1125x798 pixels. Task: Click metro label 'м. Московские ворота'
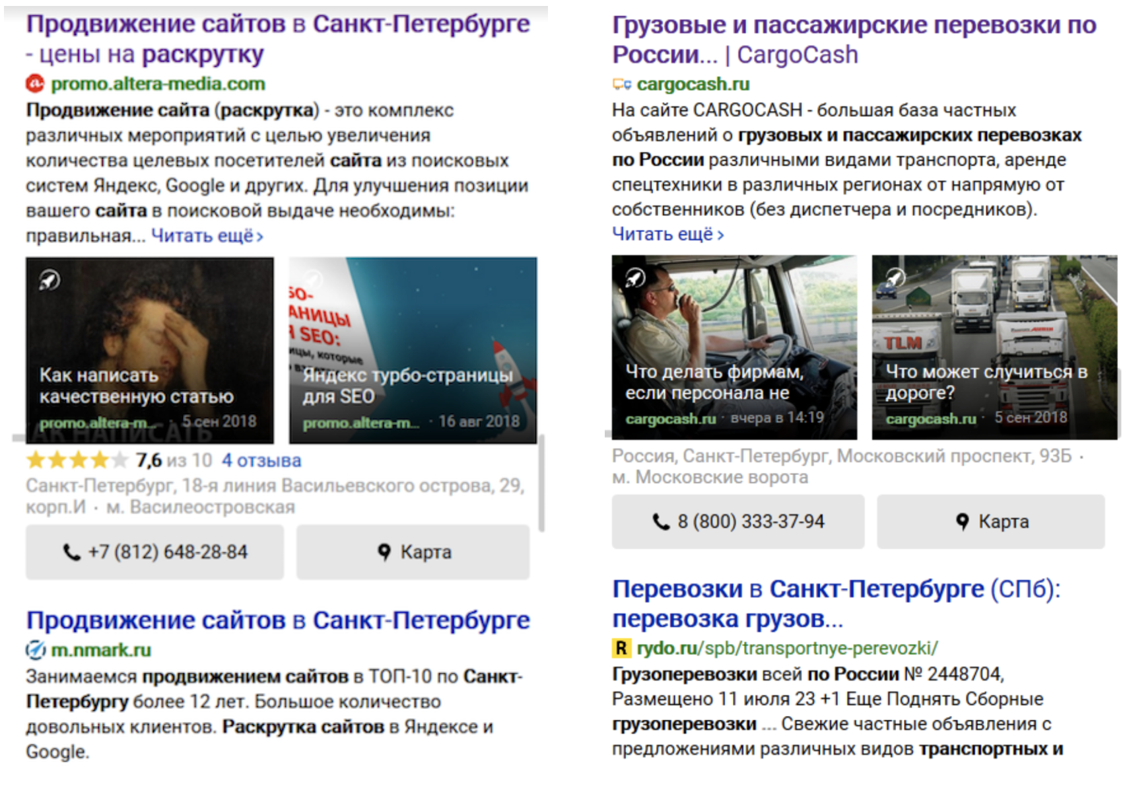pyautogui.click(x=710, y=477)
